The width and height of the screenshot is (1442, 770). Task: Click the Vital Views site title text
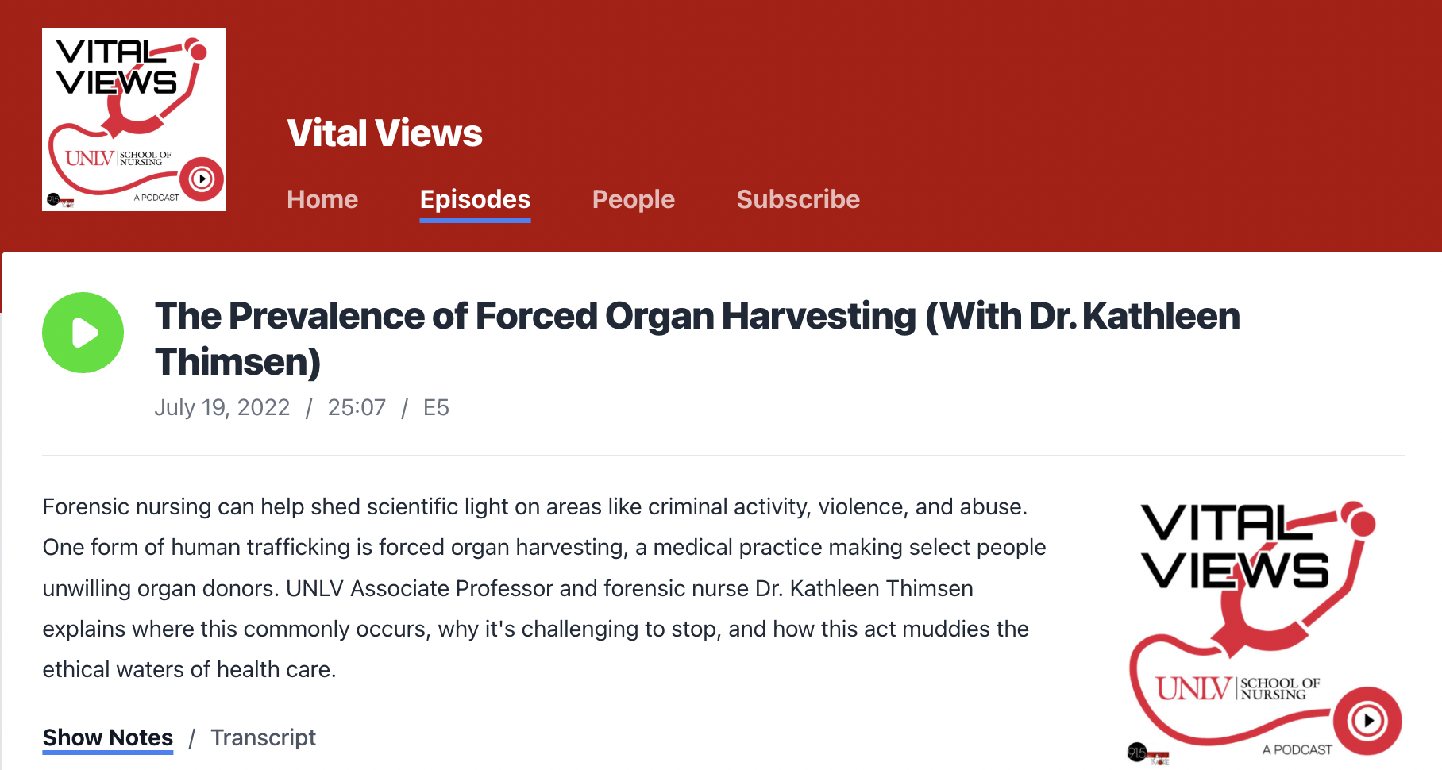coord(385,133)
